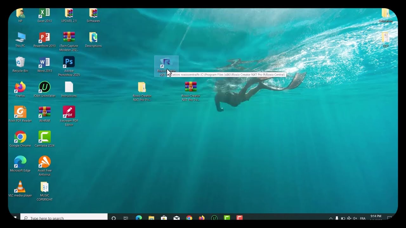Image resolution: width=406 pixels, height=228 pixels.
Task: Open Firefox from the taskbar
Action: tap(202, 218)
